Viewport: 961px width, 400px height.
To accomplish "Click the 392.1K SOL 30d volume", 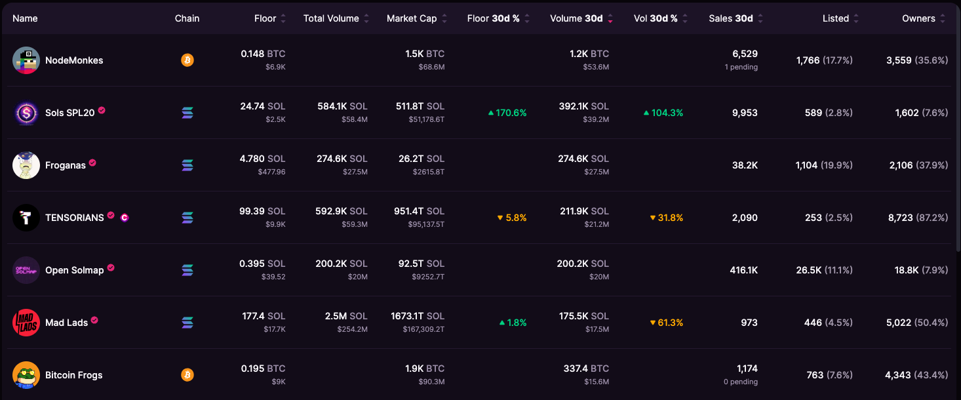I will point(584,106).
